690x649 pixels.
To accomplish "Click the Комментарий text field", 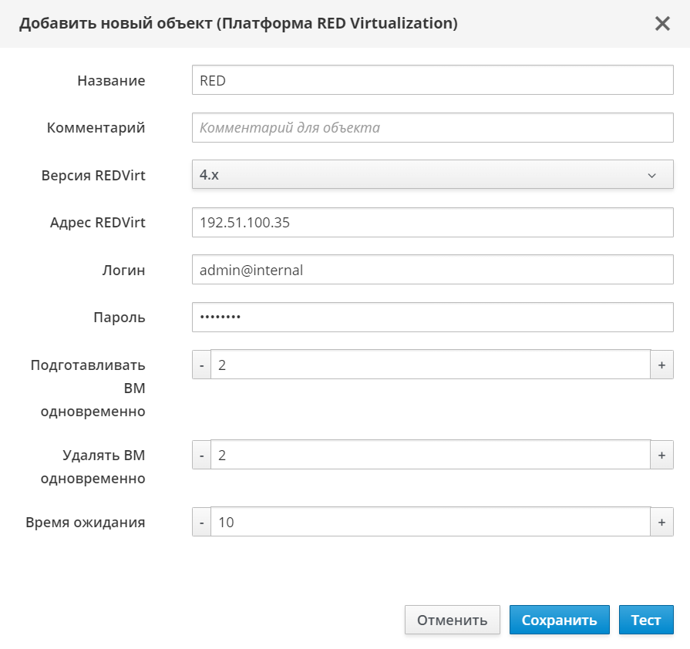I will (432, 128).
